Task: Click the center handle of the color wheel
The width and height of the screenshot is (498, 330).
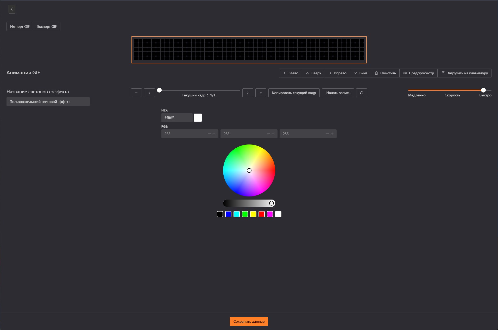Action: (249, 170)
